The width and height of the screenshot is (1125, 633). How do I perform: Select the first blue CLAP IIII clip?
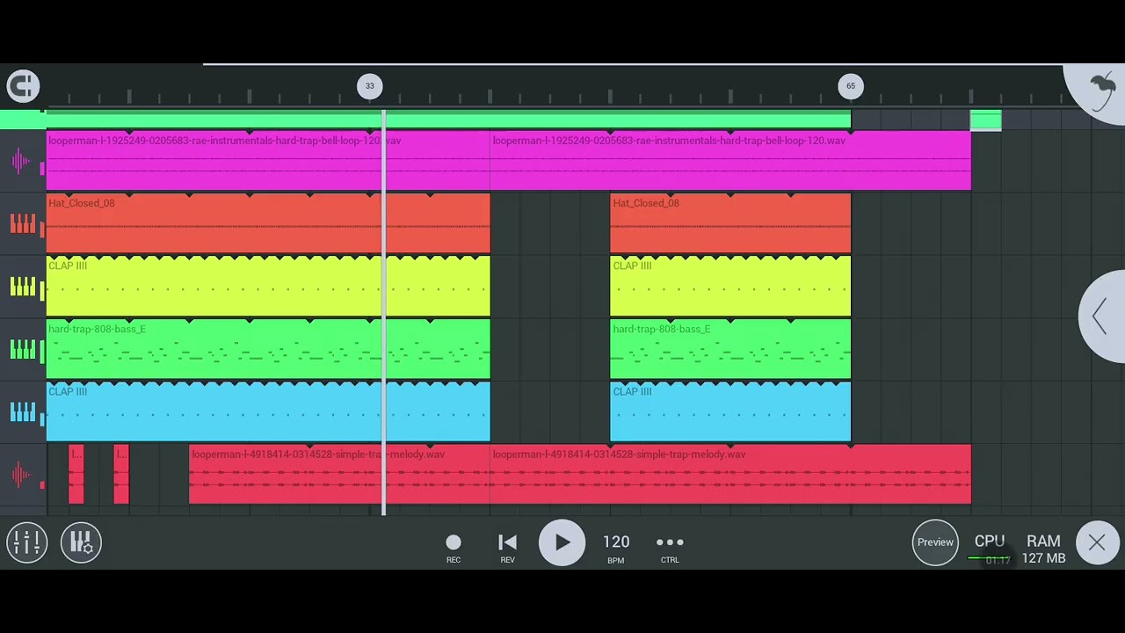[268, 412]
